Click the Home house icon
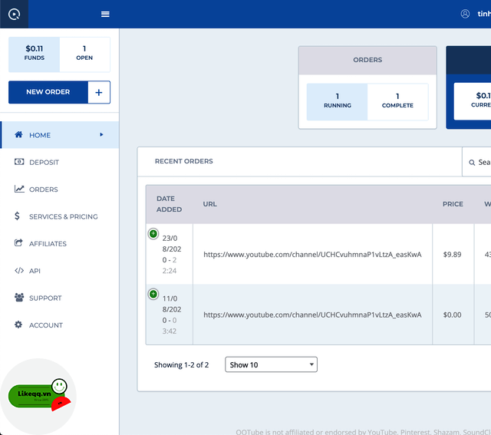This screenshot has width=491, height=435. coord(18,135)
